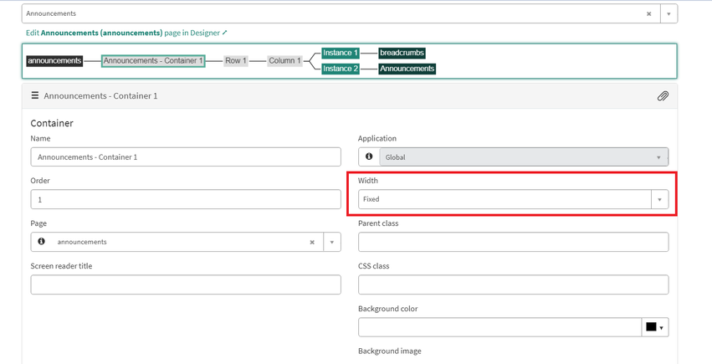Click the Container section heading
Screen dimensions: 712x364
pos(52,123)
